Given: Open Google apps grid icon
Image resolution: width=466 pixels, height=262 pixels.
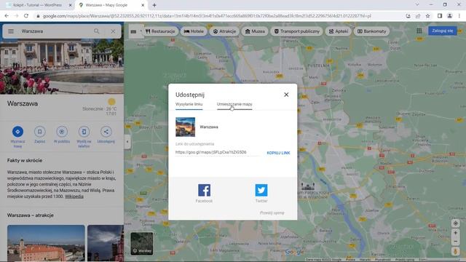Looking at the screenshot, I should click(419, 31).
